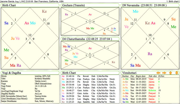Click Ra in the D9 Navamsha chart
This screenshot has width=180, height=104.
[150, 54]
